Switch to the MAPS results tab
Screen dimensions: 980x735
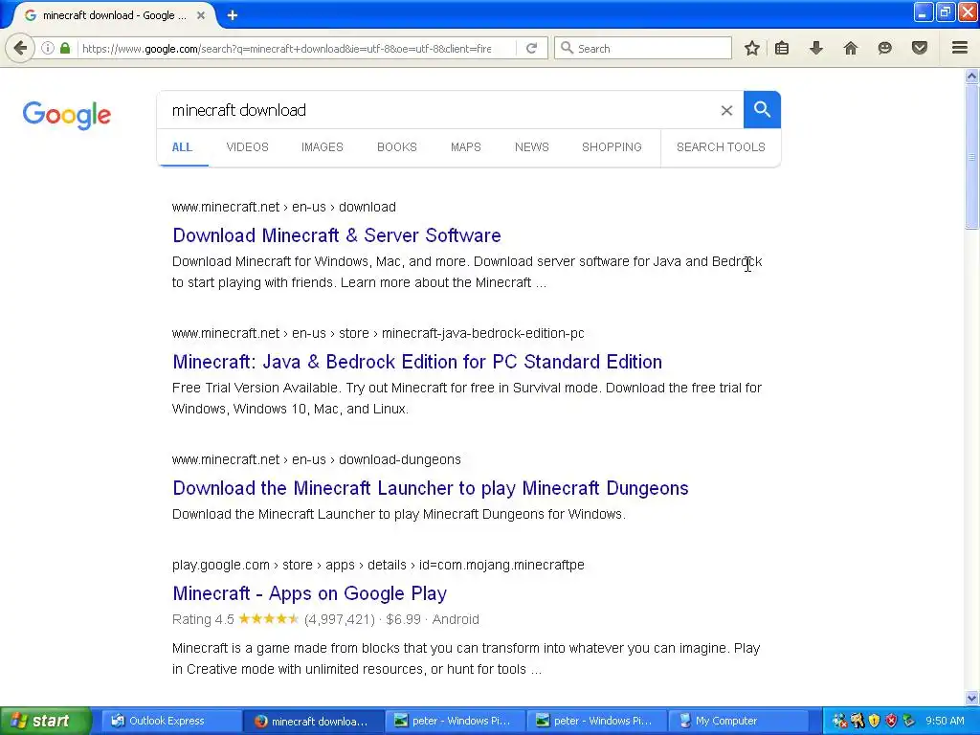[466, 146]
